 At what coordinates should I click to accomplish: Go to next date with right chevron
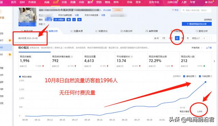209,38
